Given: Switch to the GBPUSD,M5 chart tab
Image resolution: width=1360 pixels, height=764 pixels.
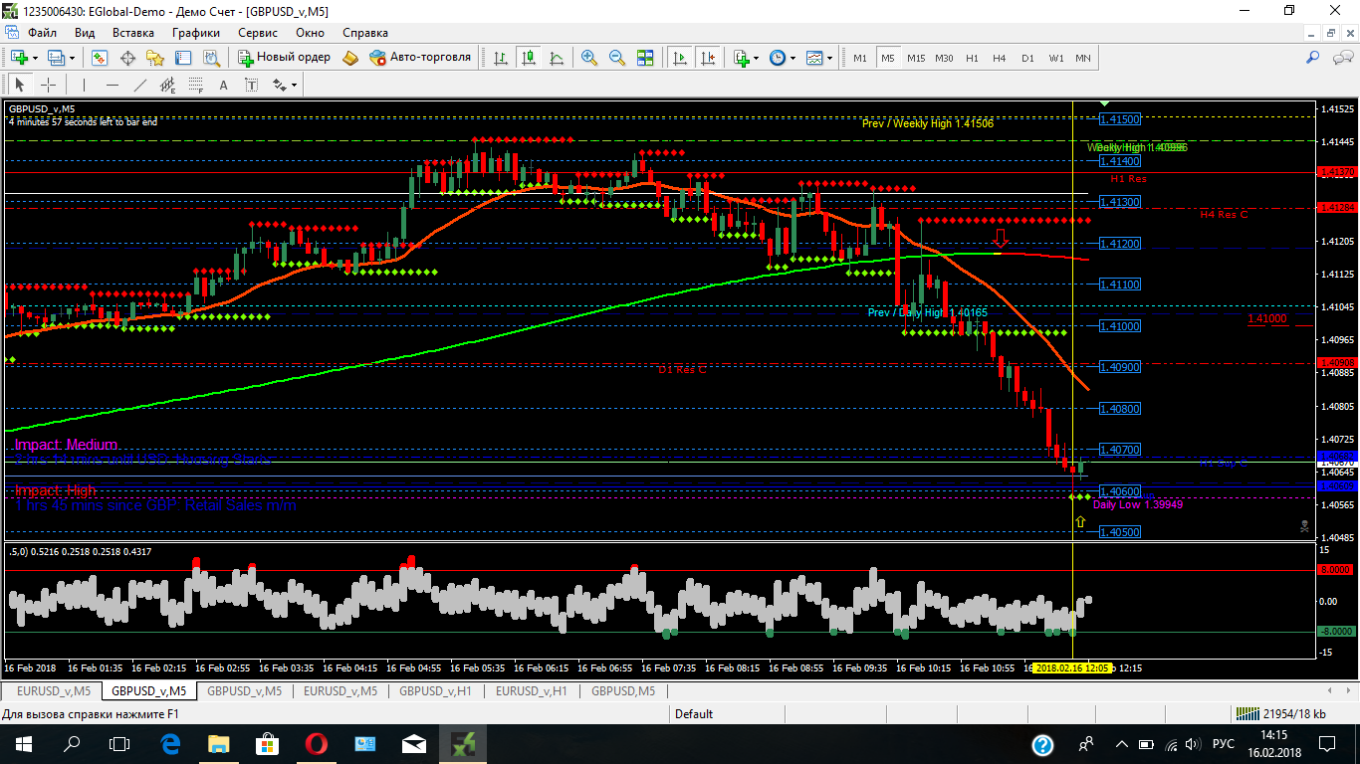Looking at the screenshot, I should point(623,690).
